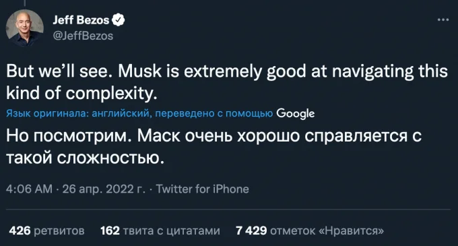Click the original English tweet text
458x246 pixels.
[227, 82]
